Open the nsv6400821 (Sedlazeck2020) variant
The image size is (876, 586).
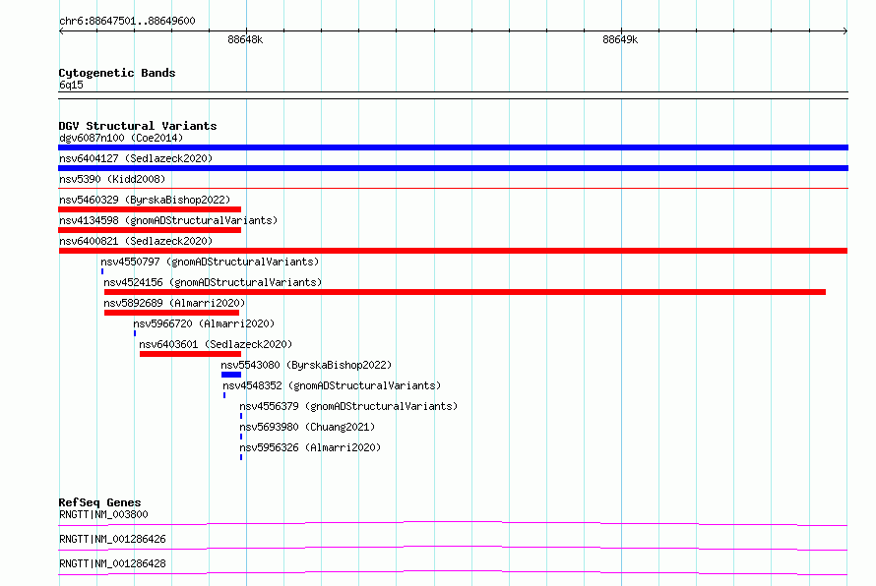point(136,241)
